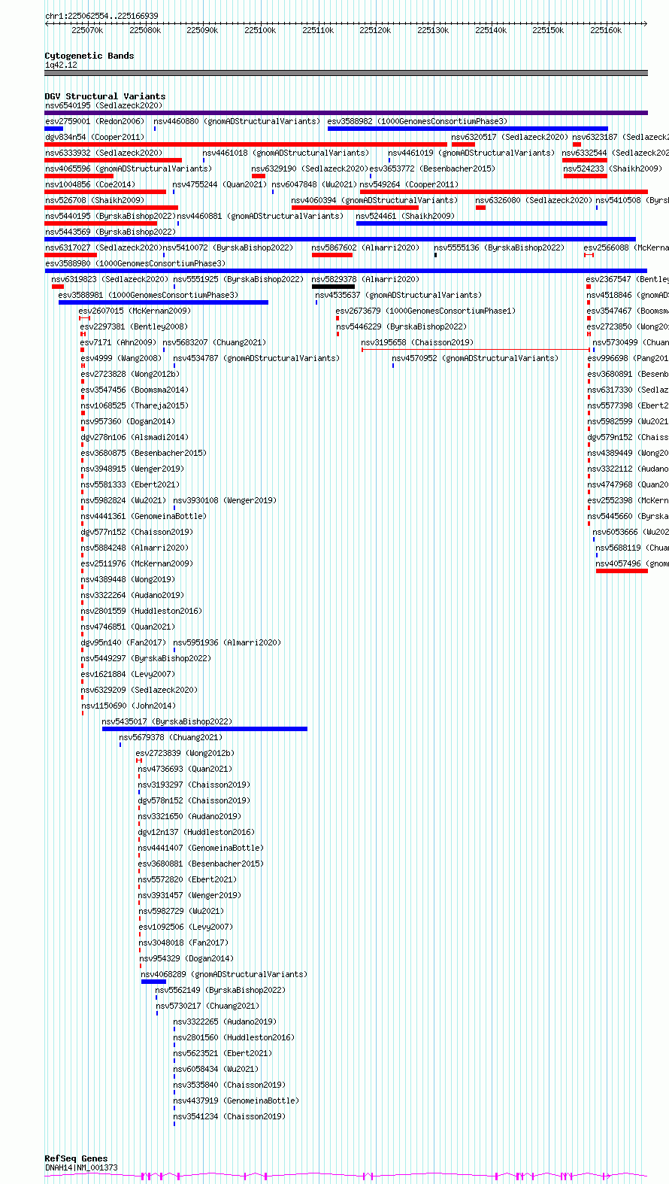Click esv1621884 (Levy2007) label
Viewport: 669px width, 1184px height.
[x=129, y=674]
